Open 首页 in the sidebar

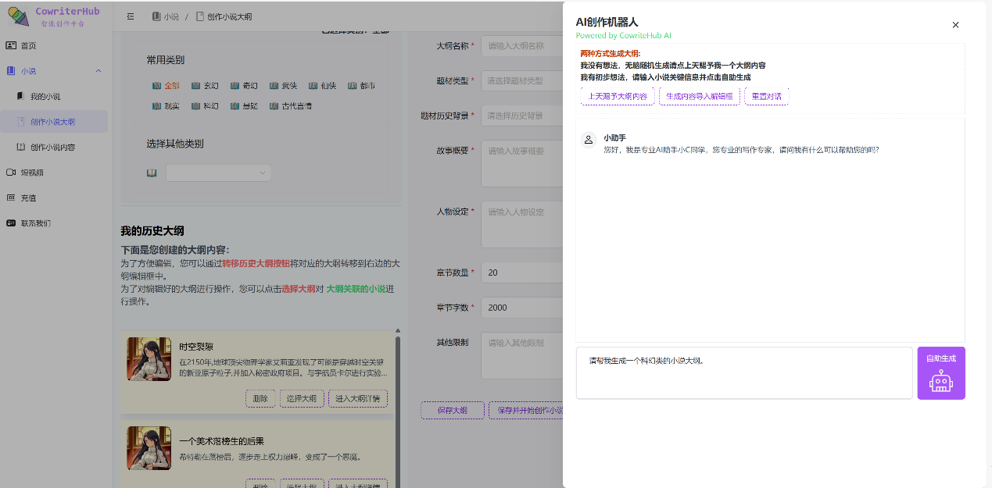(55, 45)
